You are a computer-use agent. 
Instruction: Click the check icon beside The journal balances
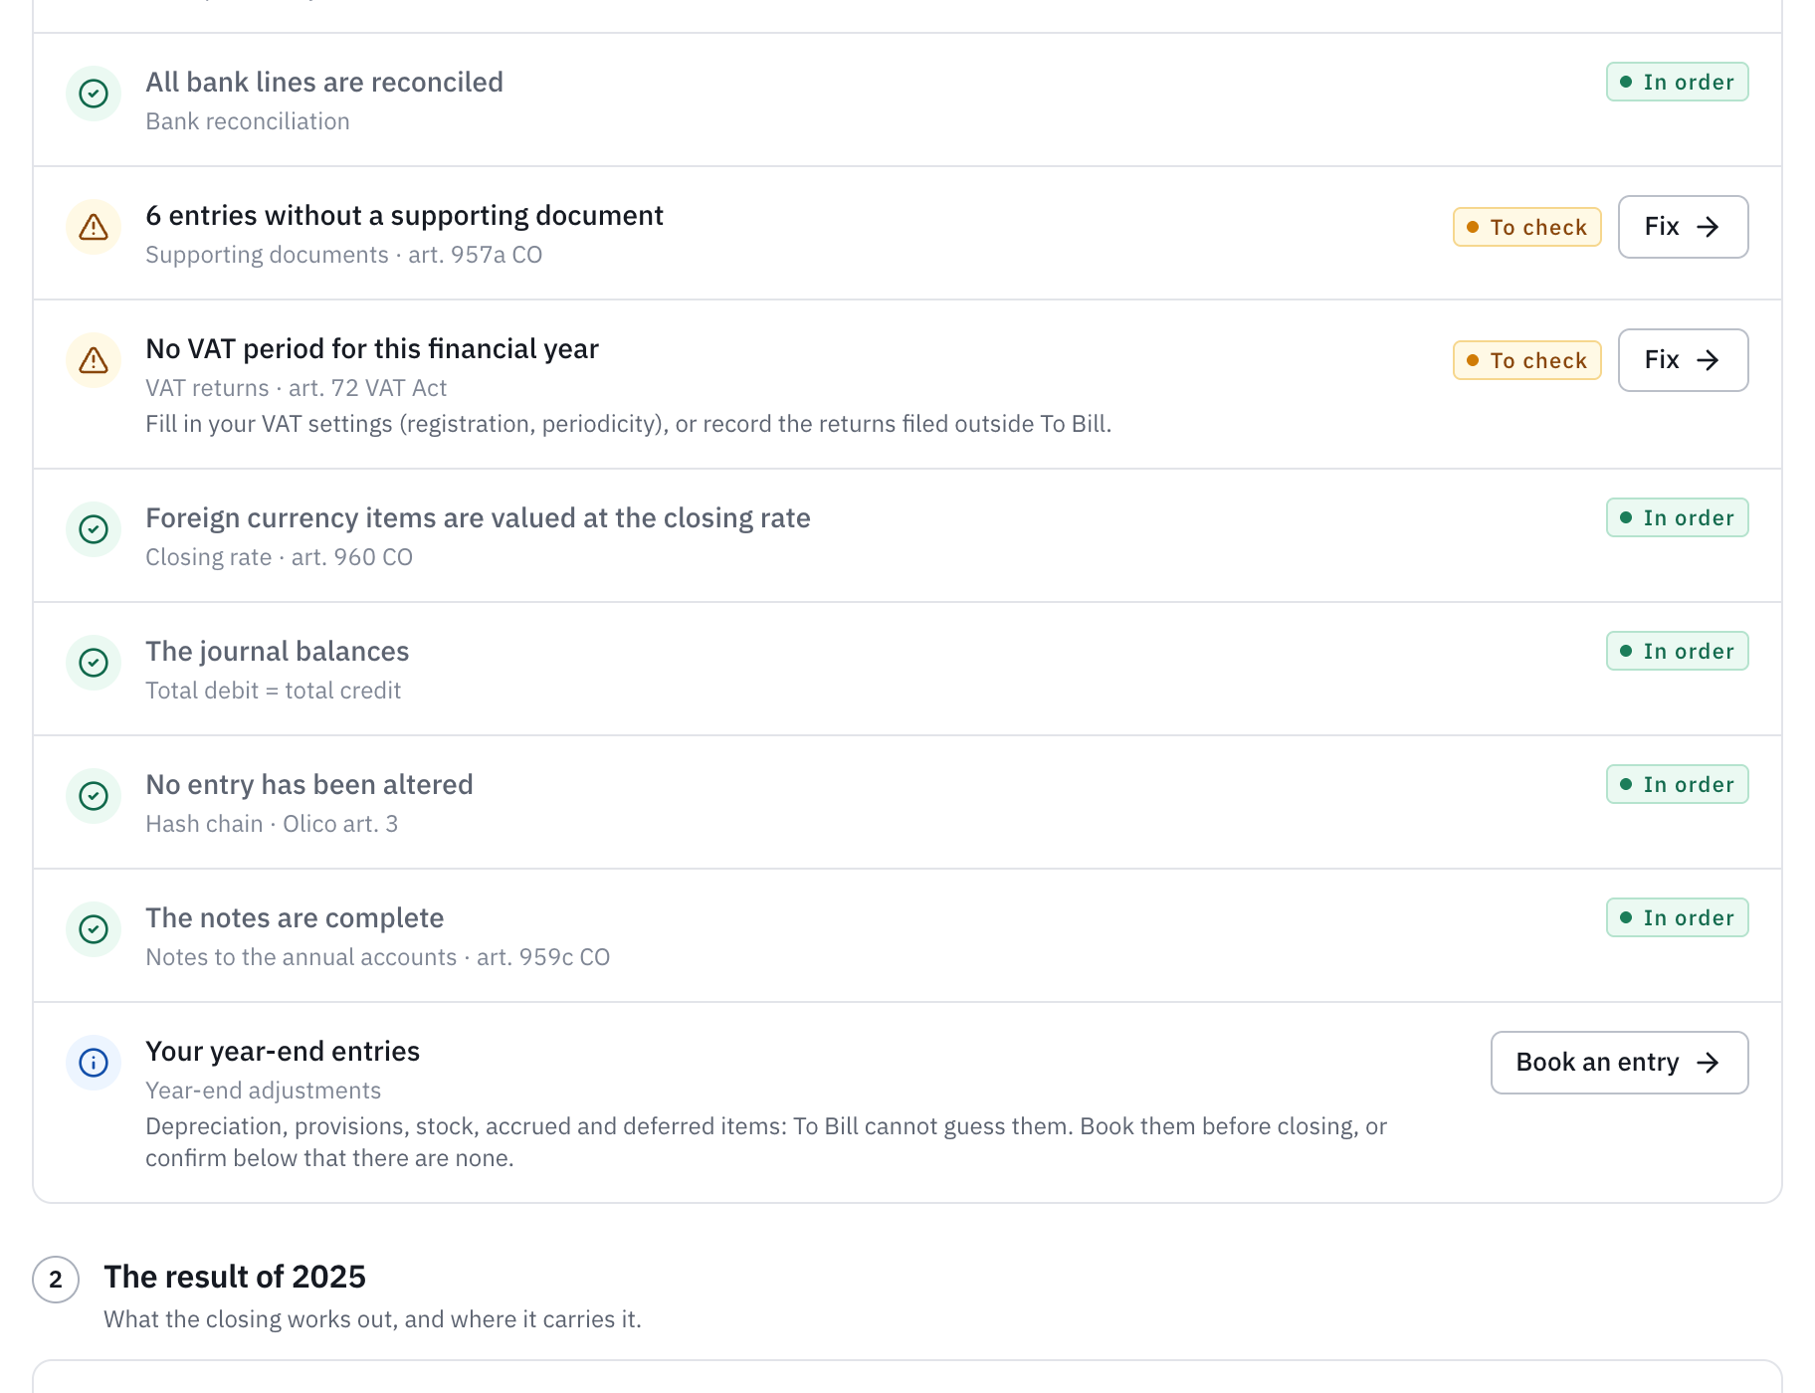[94, 663]
